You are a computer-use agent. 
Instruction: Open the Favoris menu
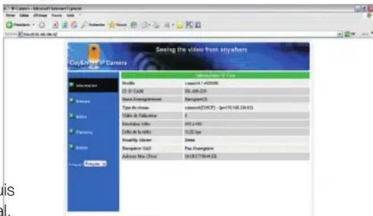pos(57,15)
